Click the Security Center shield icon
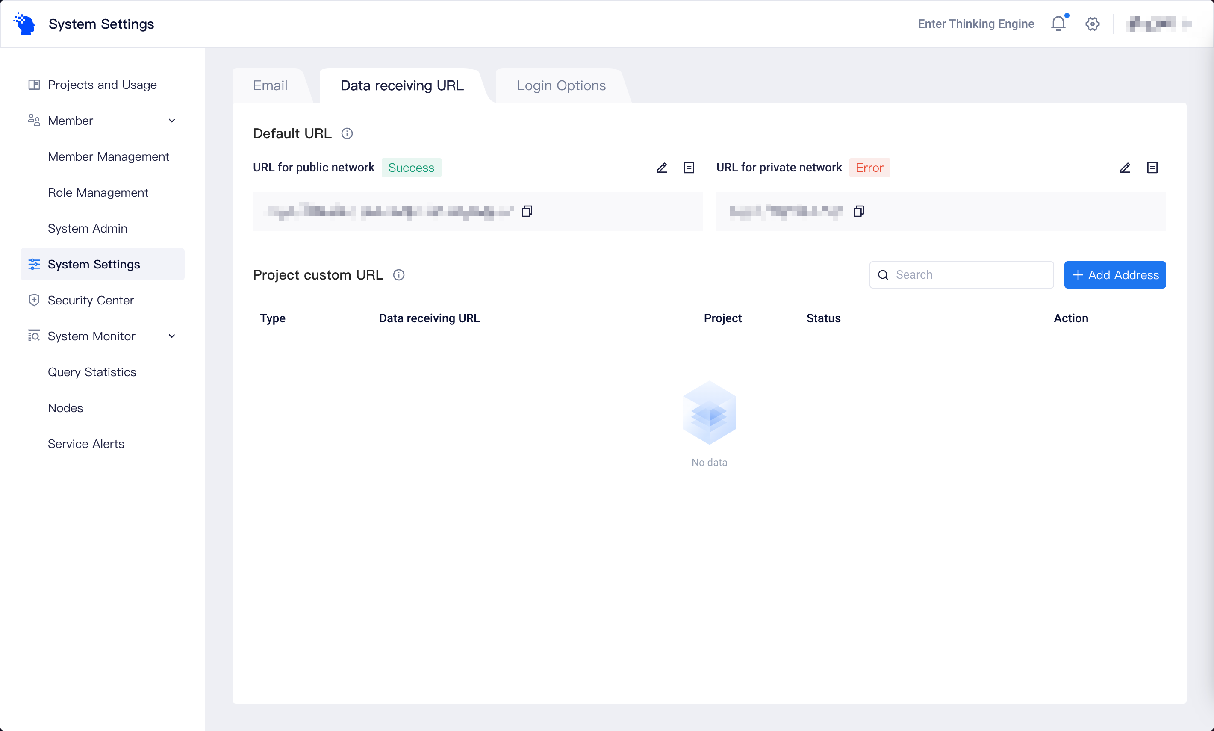This screenshot has width=1214, height=731. click(x=33, y=300)
